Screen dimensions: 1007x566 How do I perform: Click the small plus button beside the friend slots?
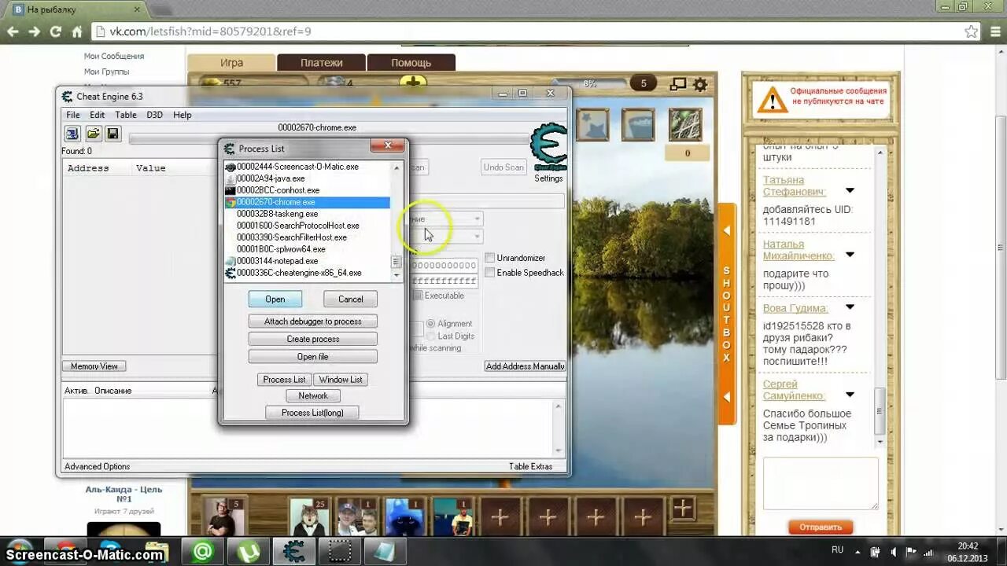[x=682, y=508]
